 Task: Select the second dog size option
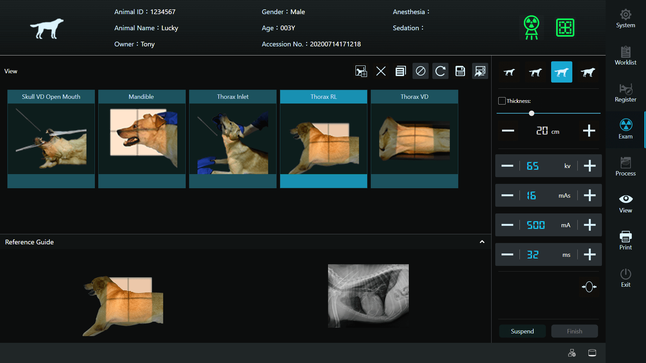tap(535, 72)
